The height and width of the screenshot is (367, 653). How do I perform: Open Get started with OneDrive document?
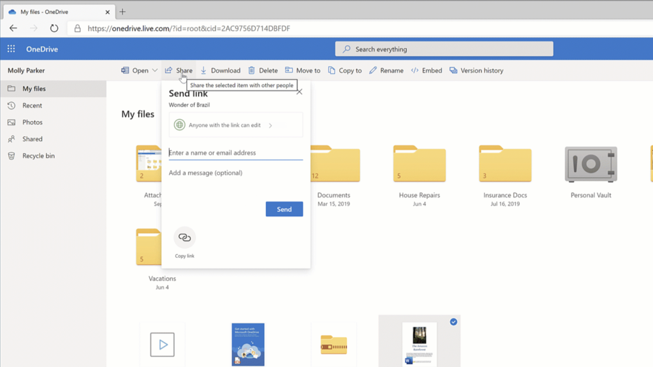[248, 345]
